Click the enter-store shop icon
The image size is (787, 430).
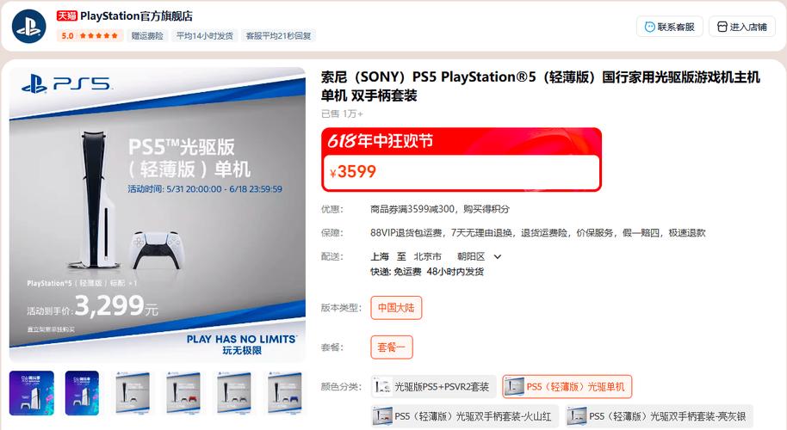click(x=722, y=27)
